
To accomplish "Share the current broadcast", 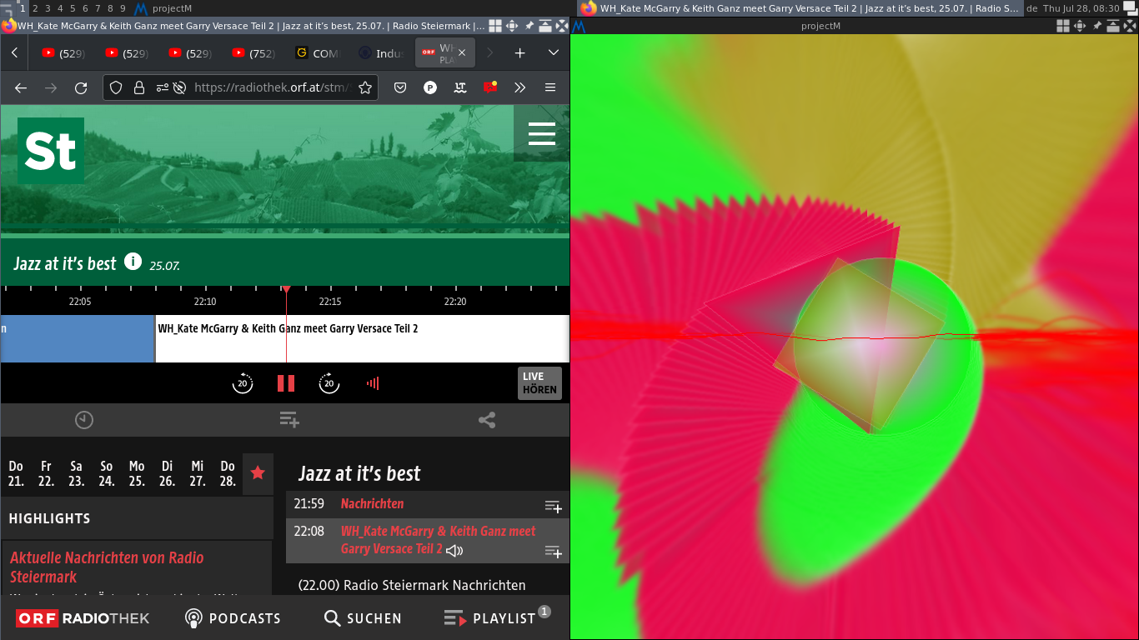I will [487, 420].
